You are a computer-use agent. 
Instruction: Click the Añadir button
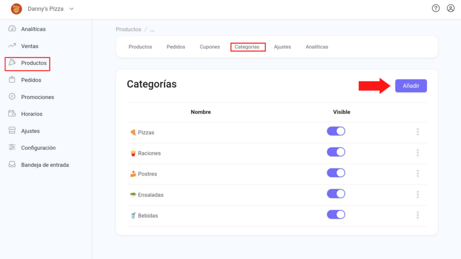pyautogui.click(x=411, y=86)
